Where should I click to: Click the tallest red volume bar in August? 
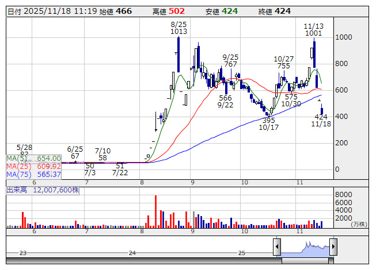(155, 211)
